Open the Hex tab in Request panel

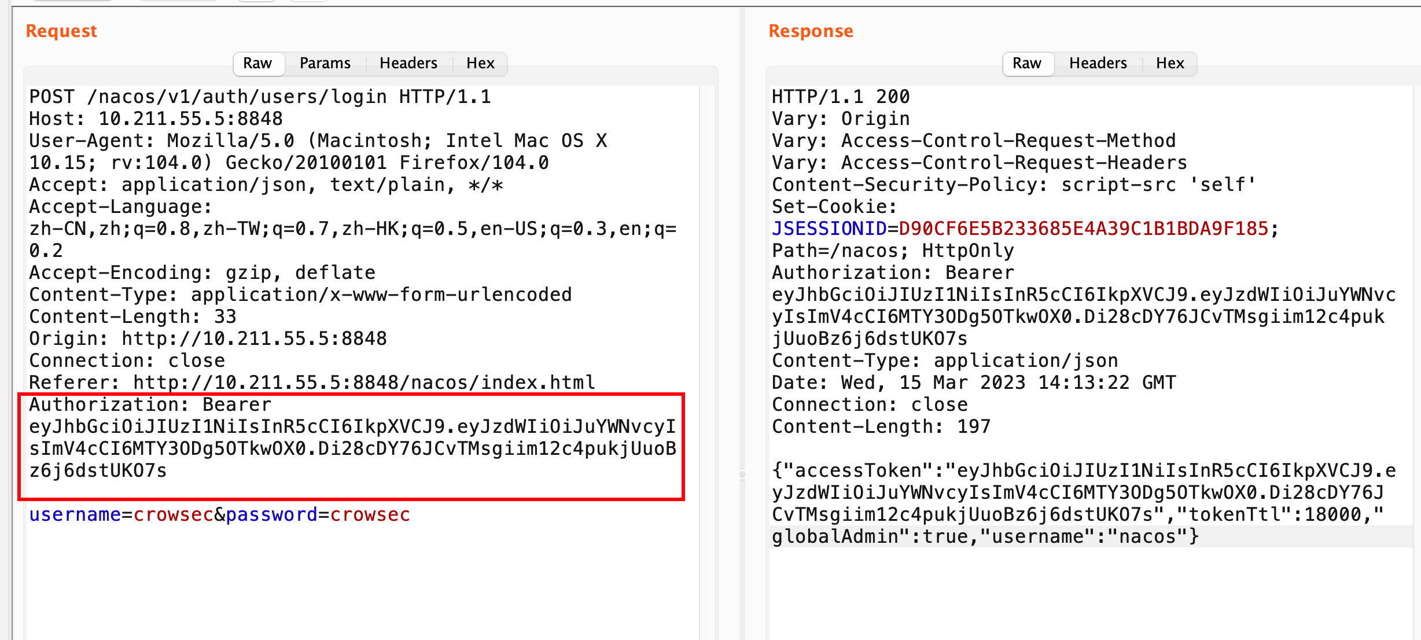point(480,63)
